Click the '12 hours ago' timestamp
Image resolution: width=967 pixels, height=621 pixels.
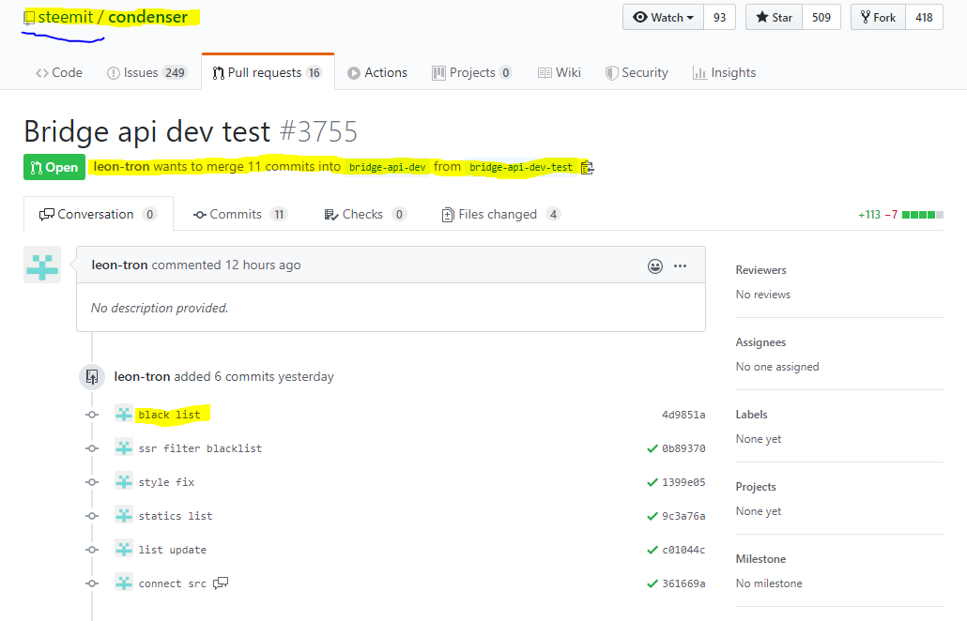click(263, 265)
